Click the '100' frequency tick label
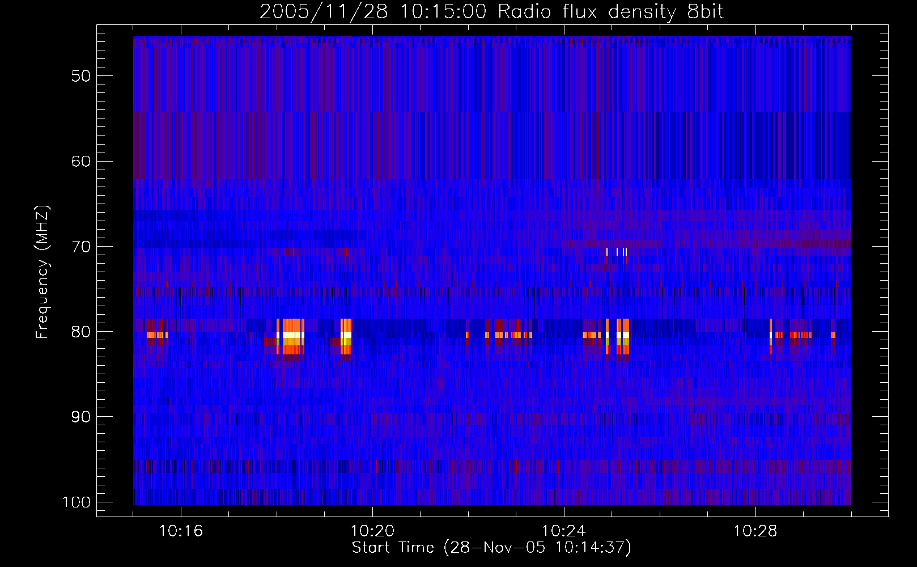This screenshot has width=917, height=567. coord(77,502)
